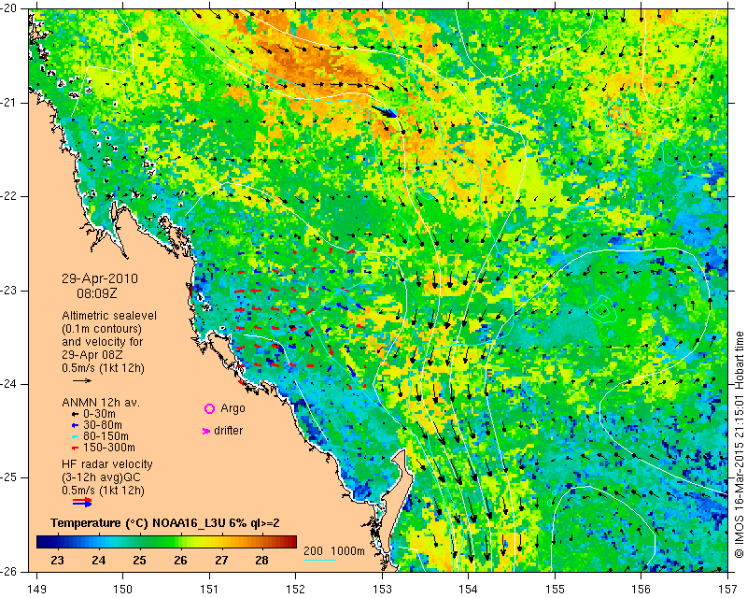Click the '149' longitude axis label
747x598 pixels.
click(37, 590)
